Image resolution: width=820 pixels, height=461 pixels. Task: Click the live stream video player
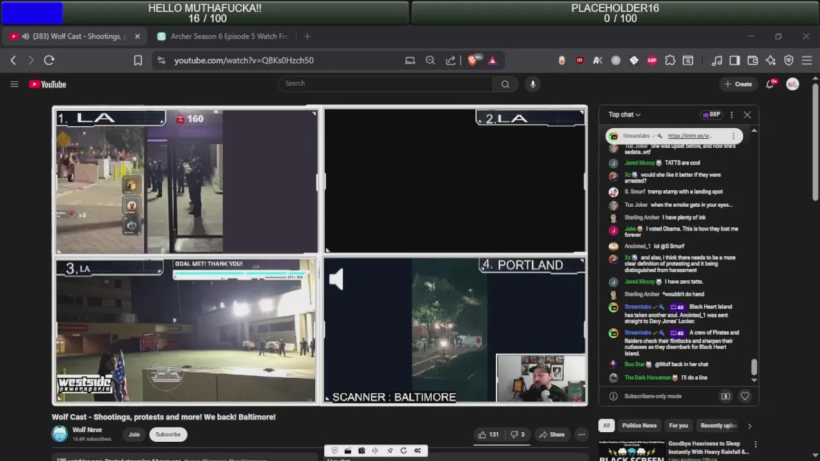point(320,255)
